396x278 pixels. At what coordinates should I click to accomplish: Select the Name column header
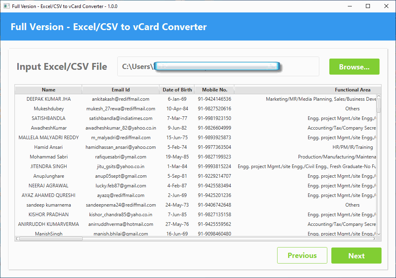[49, 90]
